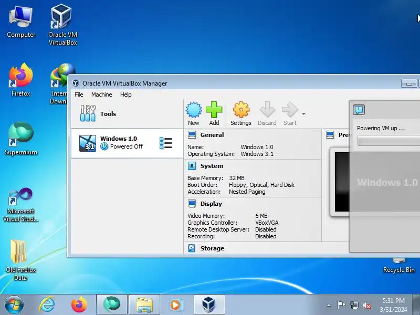Click the General section monitor icon

pyautogui.click(x=192, y=135)
